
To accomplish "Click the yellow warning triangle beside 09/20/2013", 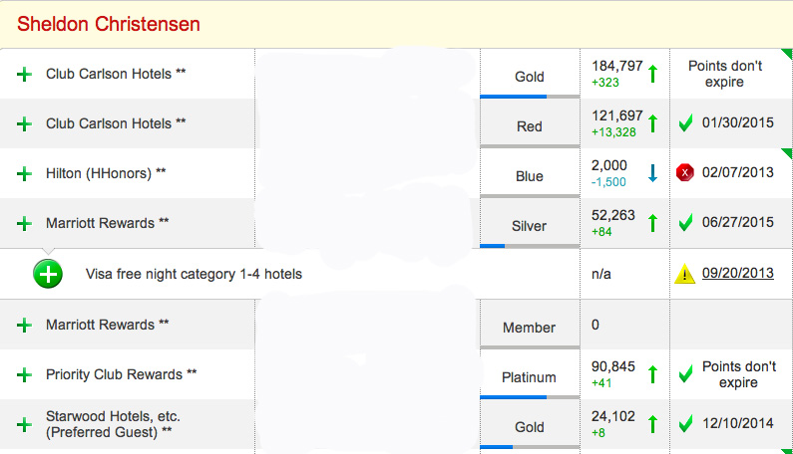I will click(x=684, y=274).
